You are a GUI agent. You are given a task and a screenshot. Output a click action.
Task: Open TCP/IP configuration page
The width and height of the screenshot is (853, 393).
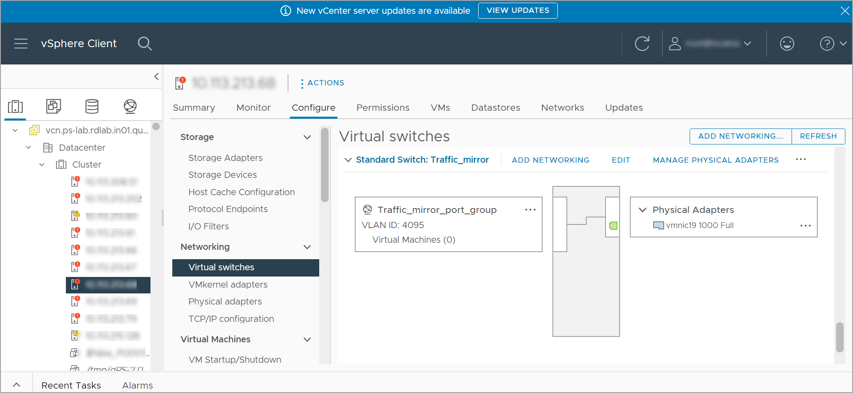click(231, 319)
